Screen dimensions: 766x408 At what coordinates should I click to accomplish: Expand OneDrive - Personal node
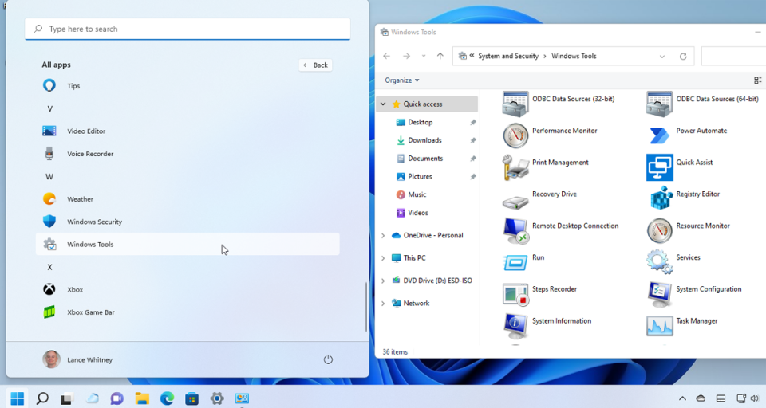(x=383, y=235)
